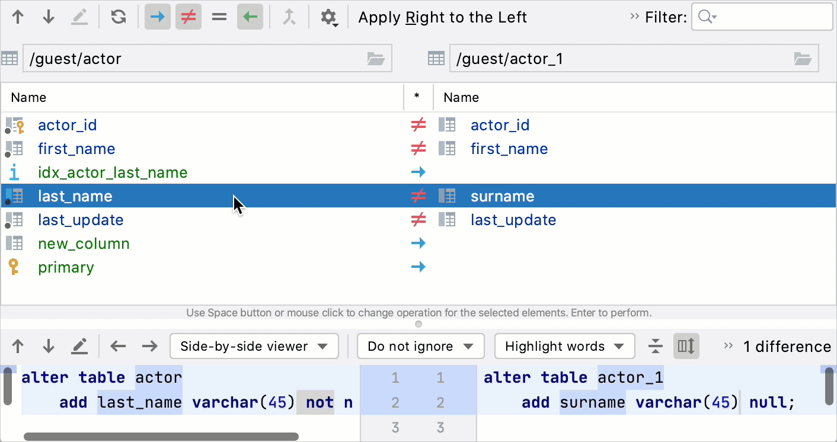The height and width of the screenshot is (442, 837).
Task: Open the Side-by-side viewer dropdown
Action: tap(254, 347)
